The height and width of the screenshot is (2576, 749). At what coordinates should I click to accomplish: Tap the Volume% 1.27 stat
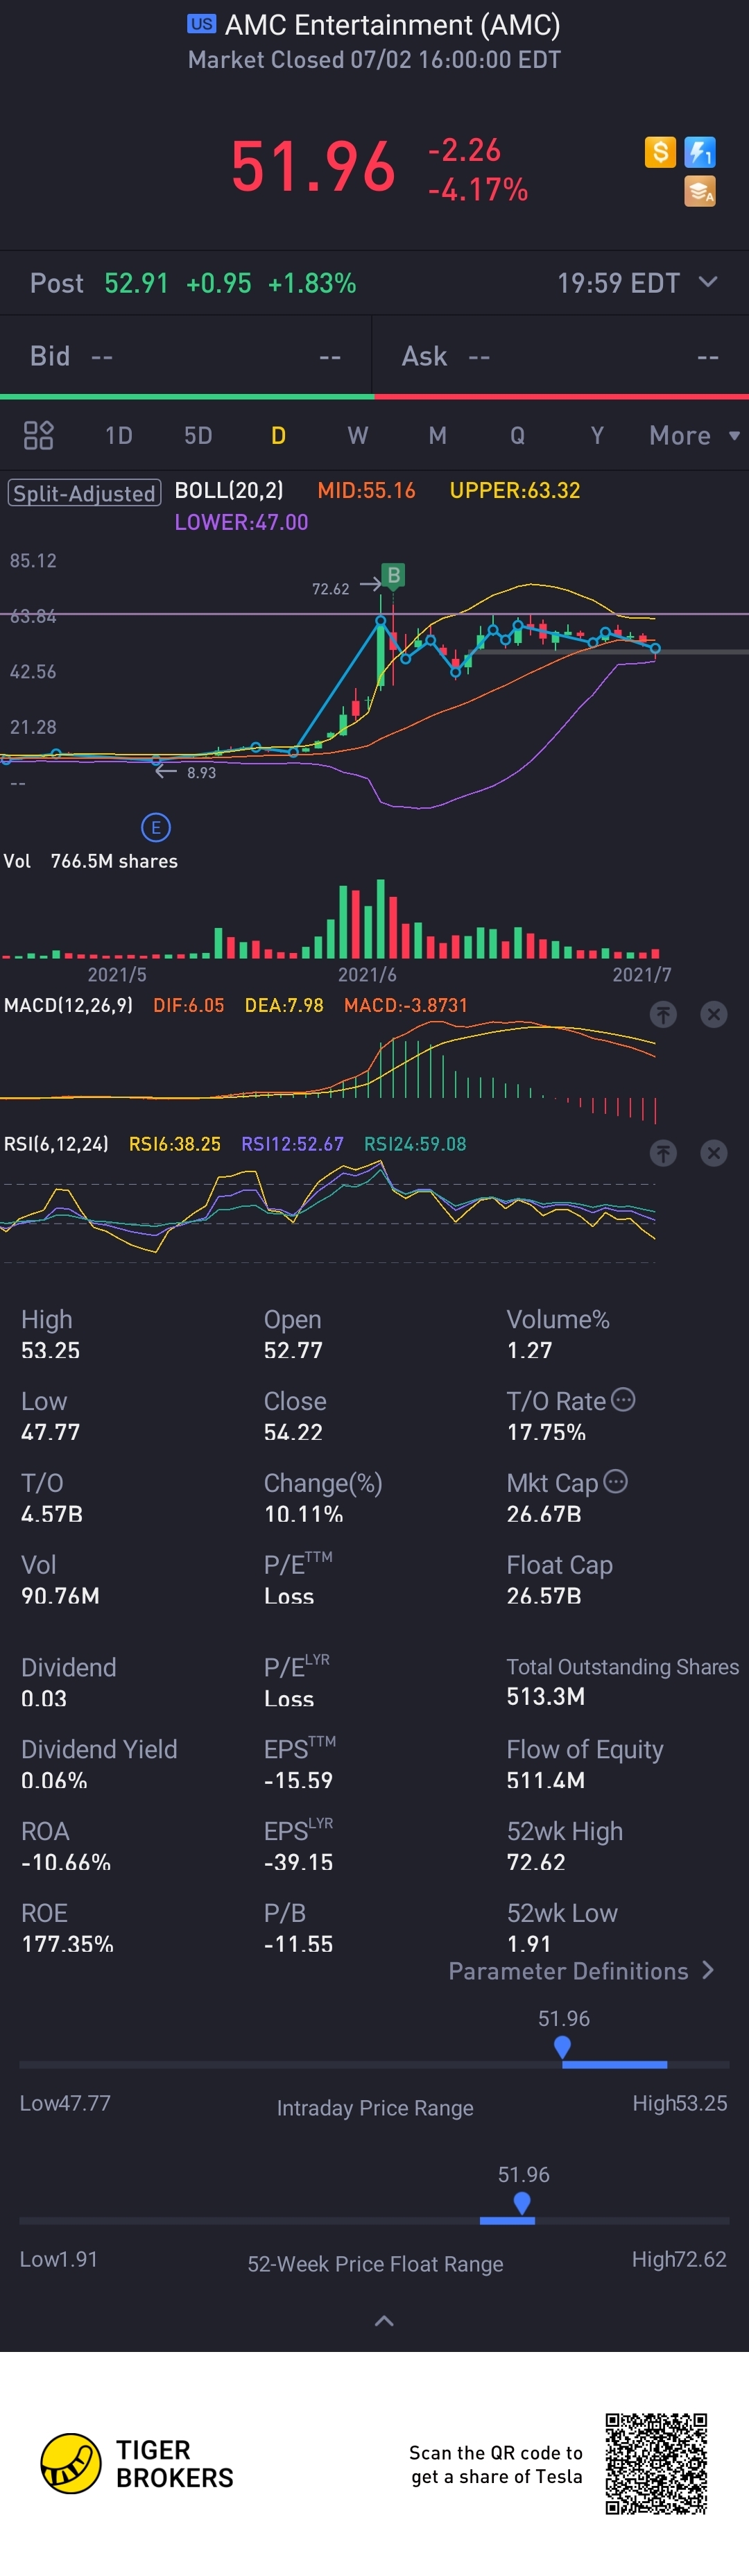pos(558,1334)
